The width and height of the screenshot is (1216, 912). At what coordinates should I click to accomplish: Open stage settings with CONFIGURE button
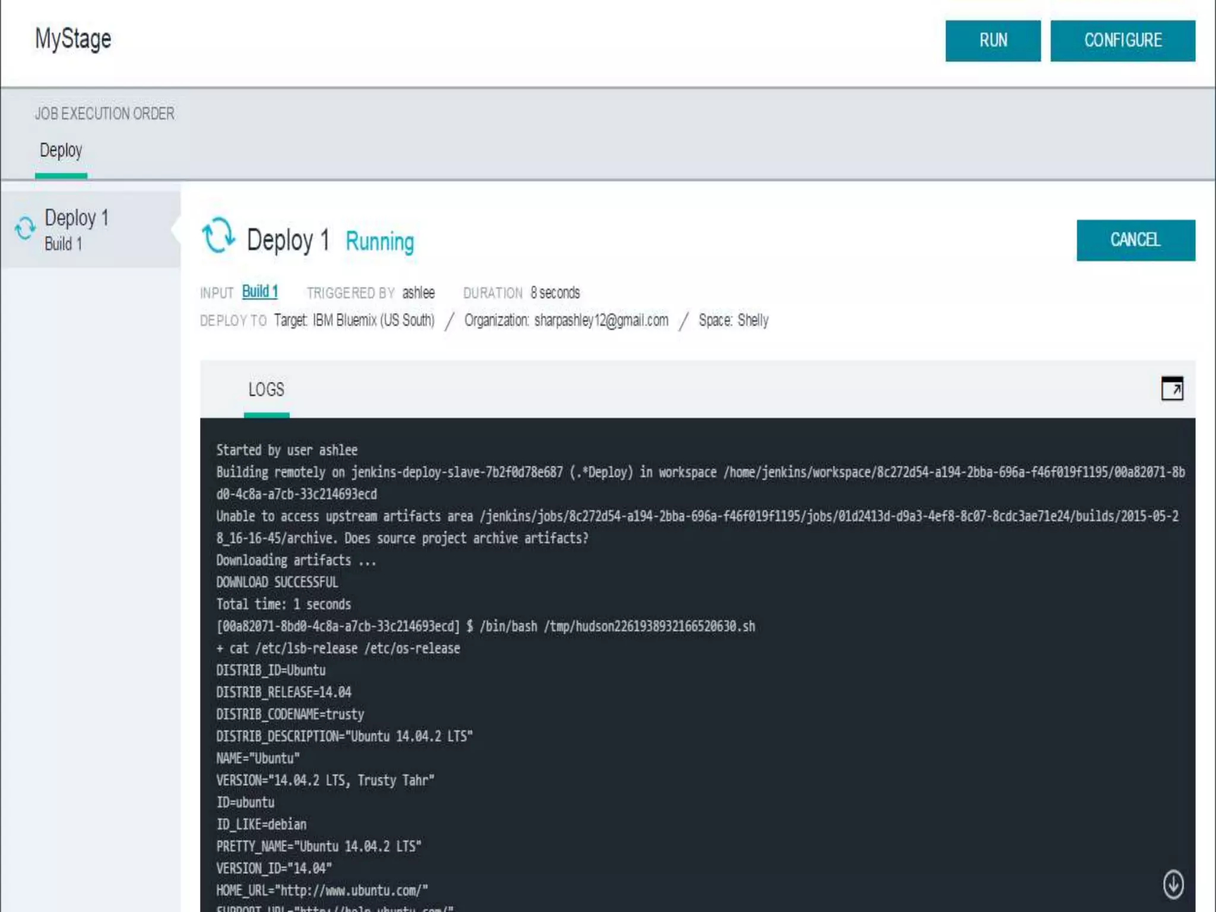[1122, 40]
